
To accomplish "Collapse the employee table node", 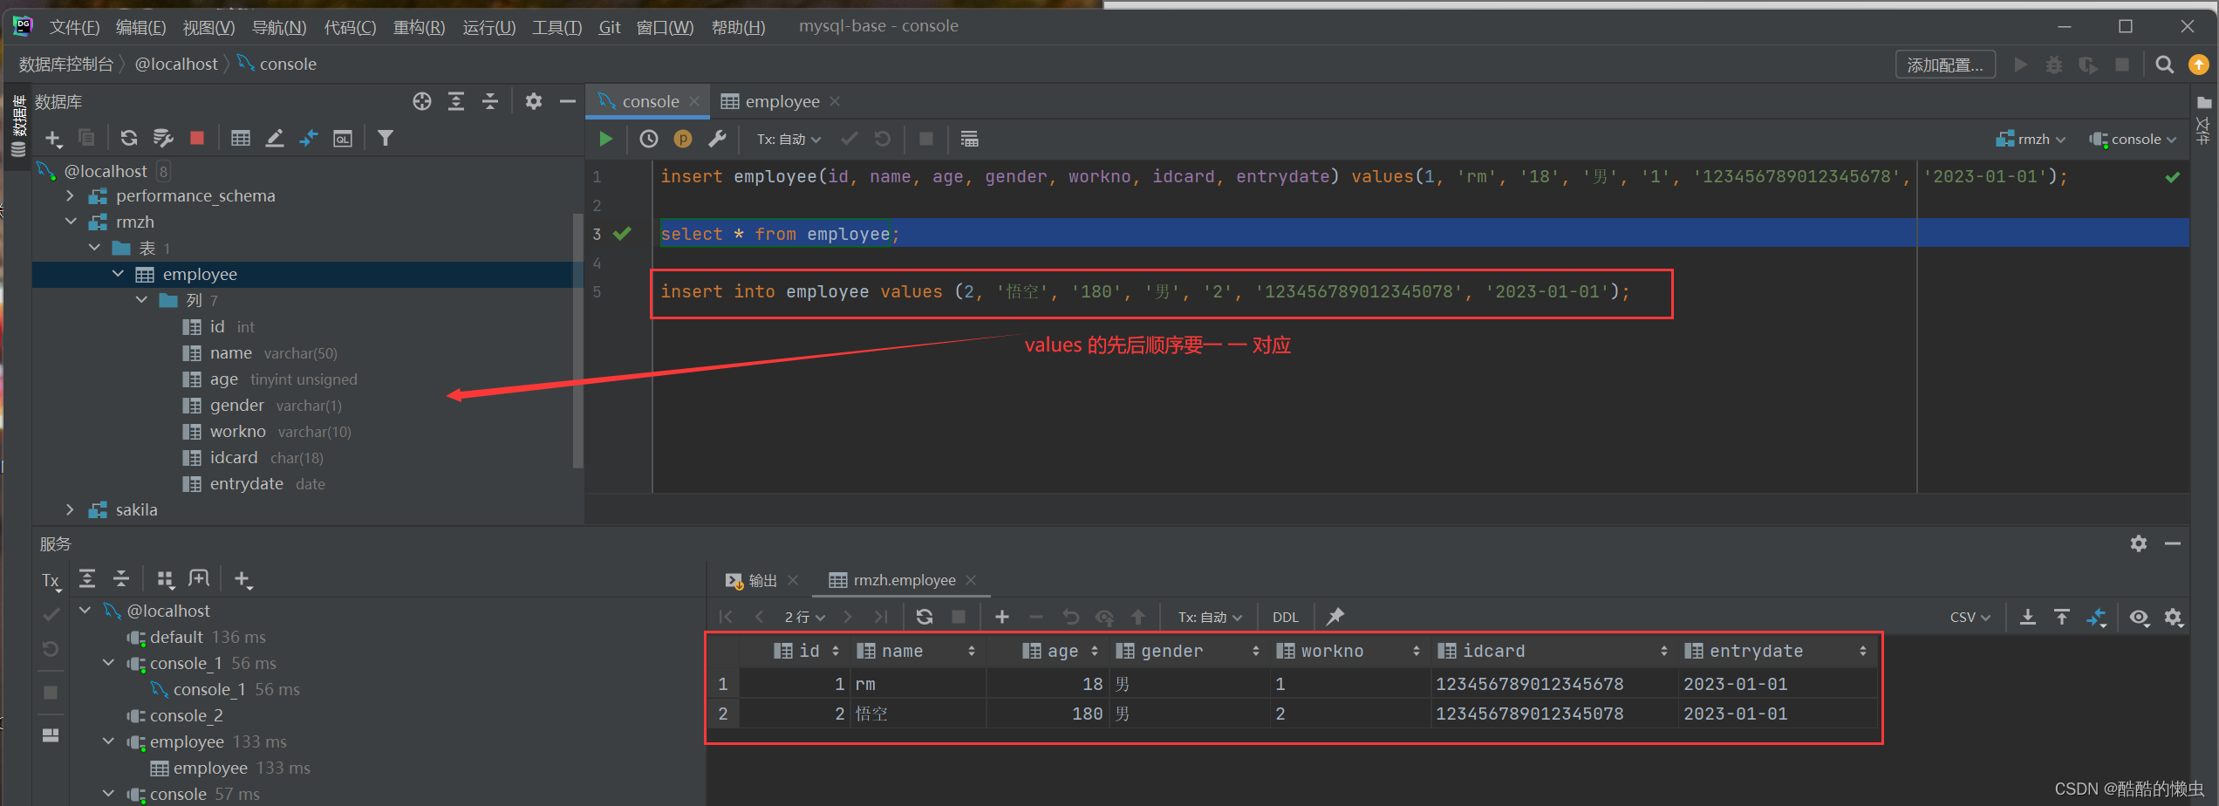I will 119,274.
